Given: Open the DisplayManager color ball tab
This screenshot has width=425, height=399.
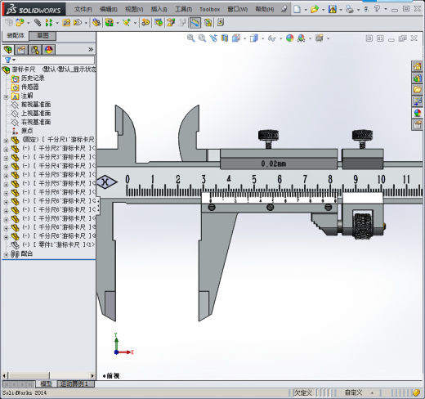Looking at the screenshot, I should [x=49, y=50].
